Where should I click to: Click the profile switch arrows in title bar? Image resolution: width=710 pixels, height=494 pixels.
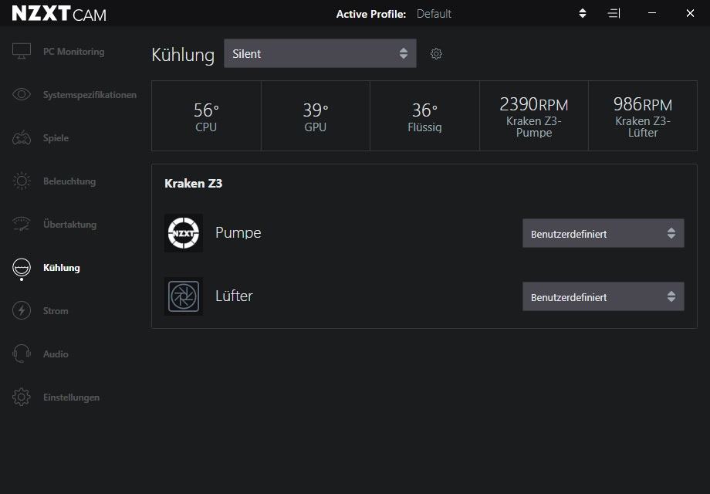(x=583, y=13)
